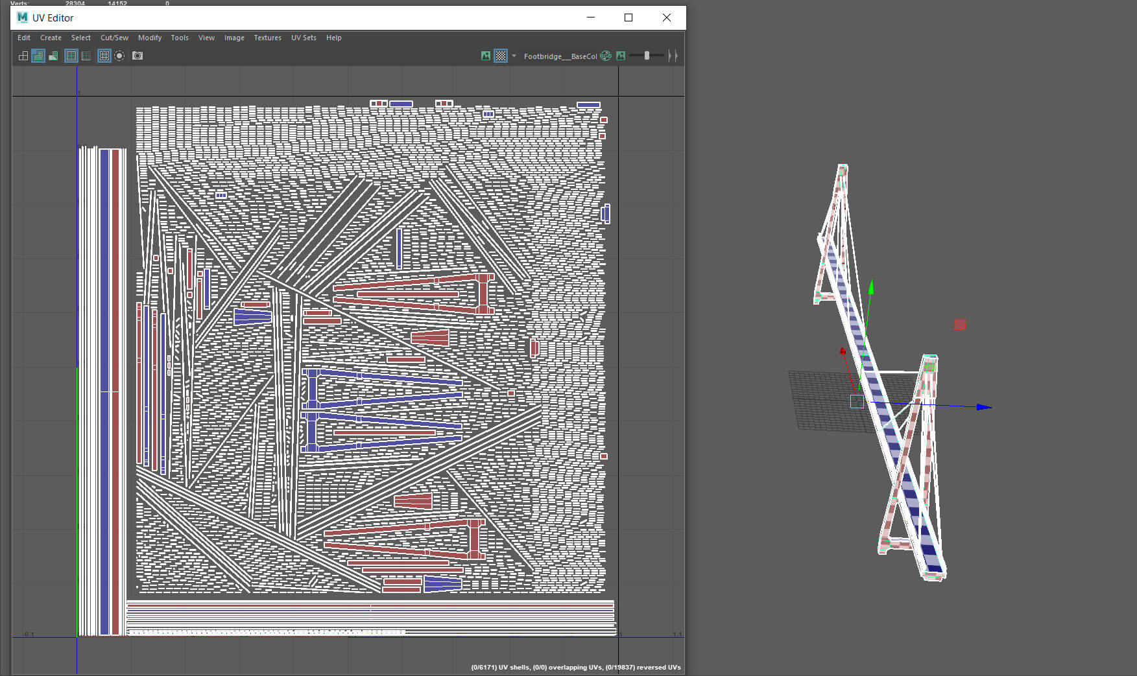Expand the collapsed toolbar section arrows
This screenshot has height=676, width=1137.
pos(673,56)
